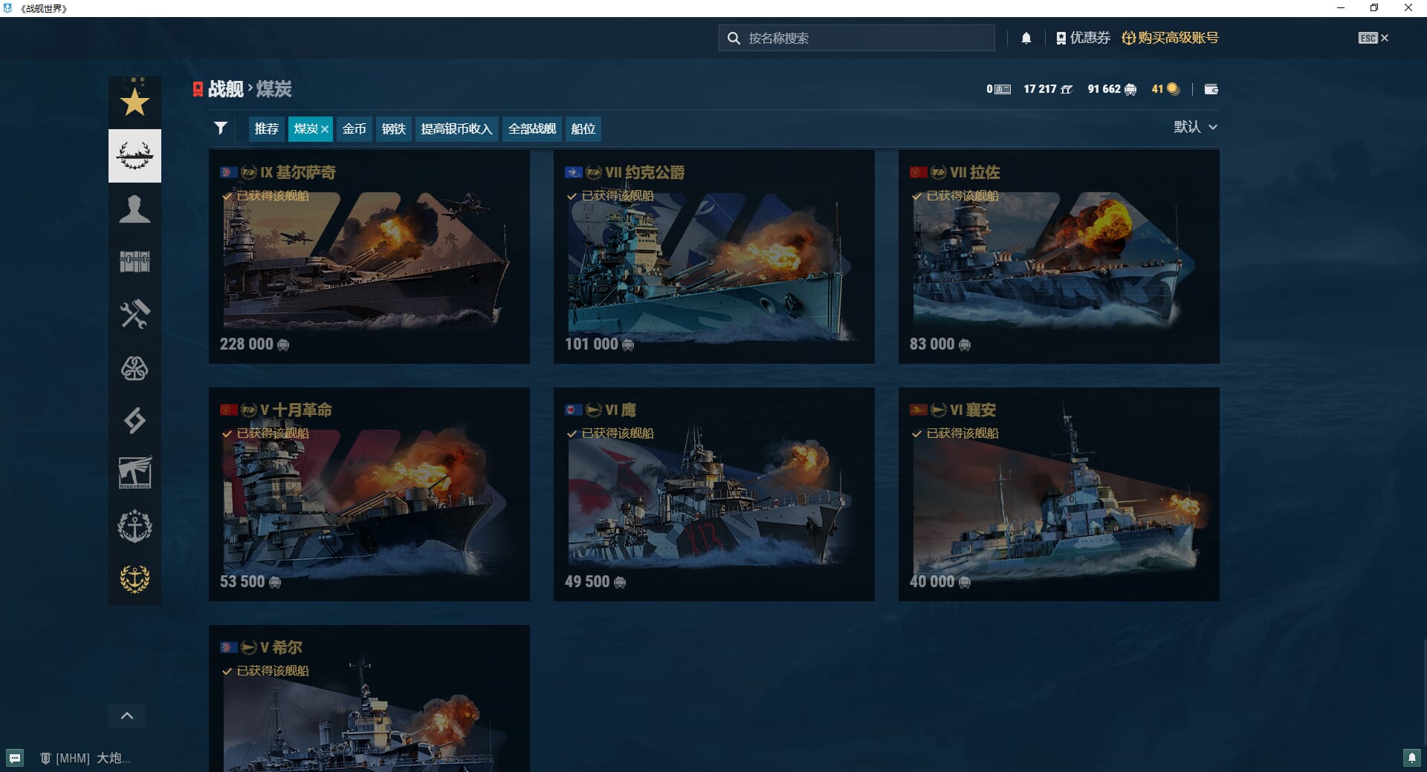Open the 优惠券 coupons button
Image resolution: width=1427 pixels, height=772 pixels.
1083,38
